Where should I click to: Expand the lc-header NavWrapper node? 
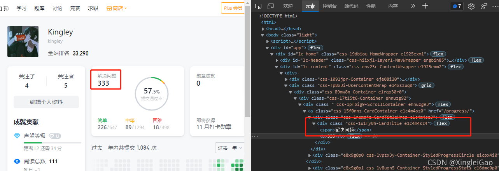[277, 60]
